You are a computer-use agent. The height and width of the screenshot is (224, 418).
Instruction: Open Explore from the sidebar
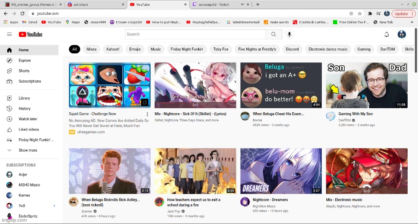29,61
